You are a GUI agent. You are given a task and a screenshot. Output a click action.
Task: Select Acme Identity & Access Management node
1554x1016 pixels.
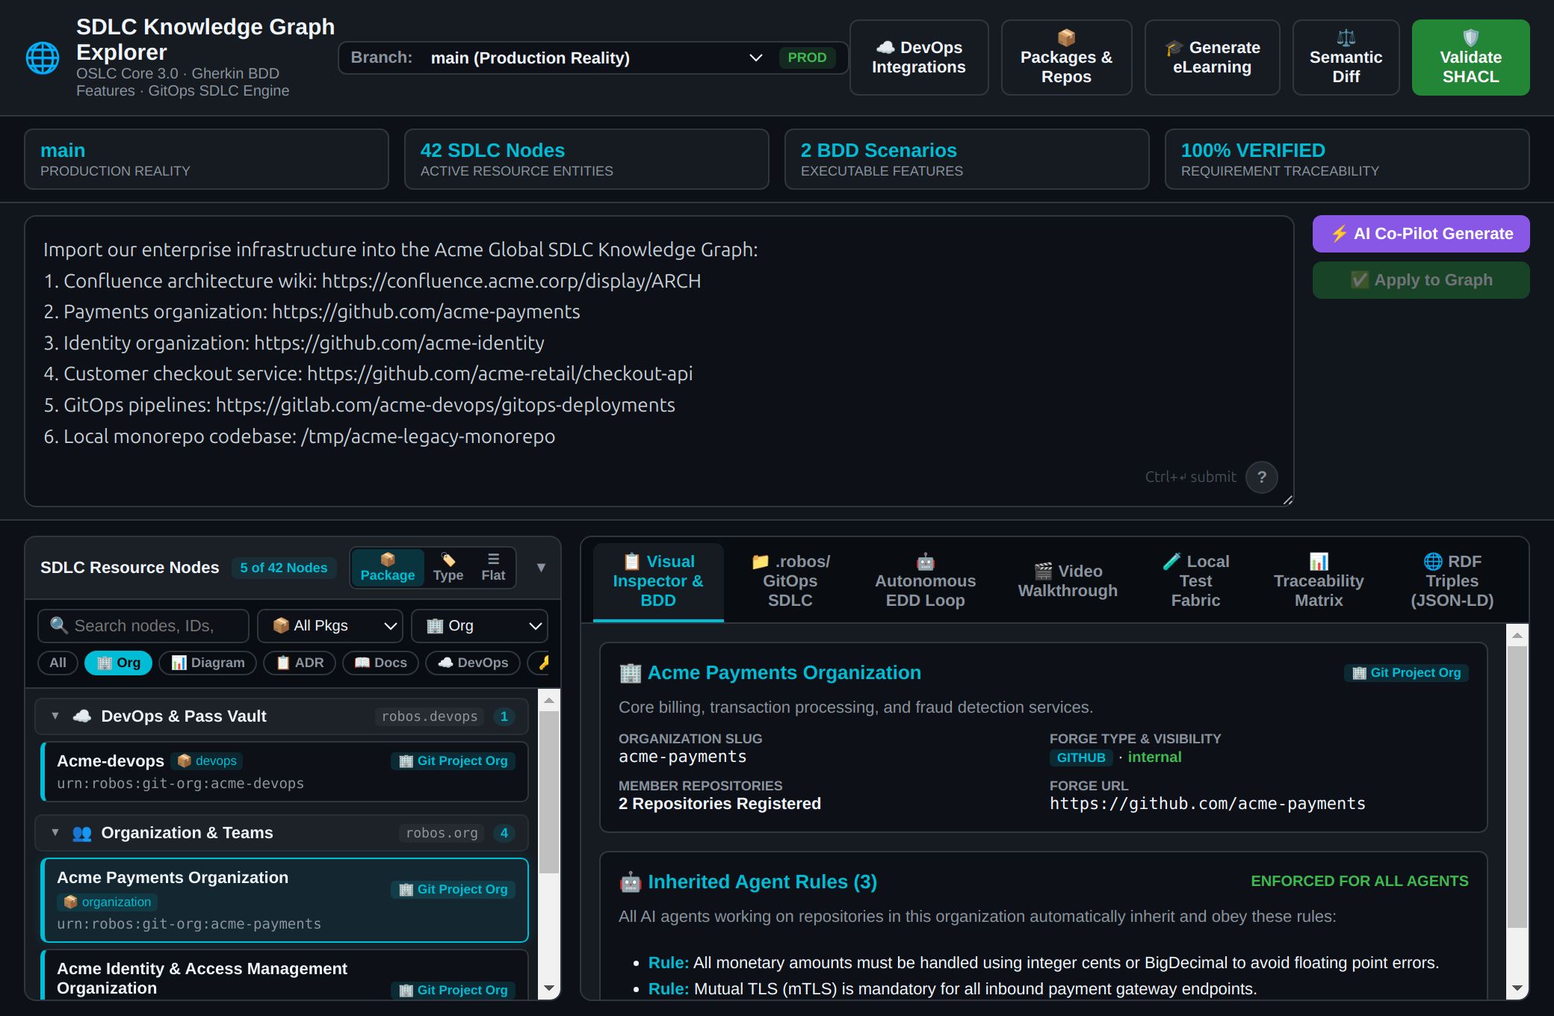pos(285,975)
